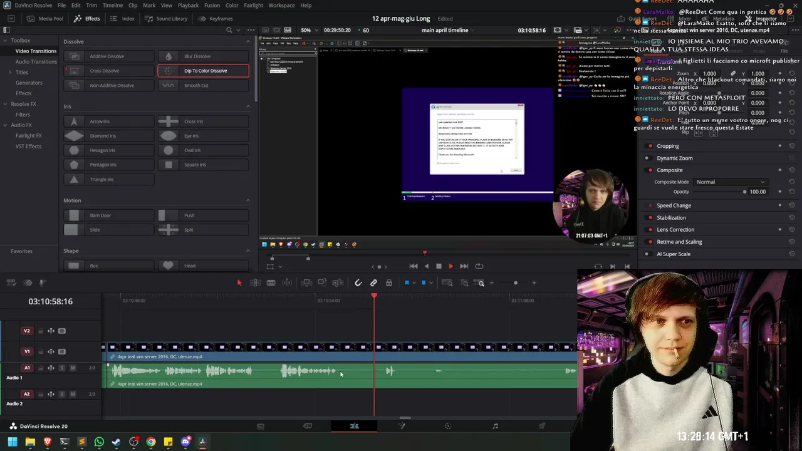This screenshot has width=802, height=451.
Task: Switch to the Deliver page rocket icon
Action: [542, 426]
